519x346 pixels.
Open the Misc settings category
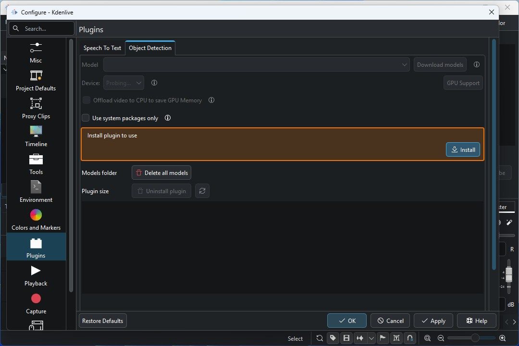click(x=36, y=53)
